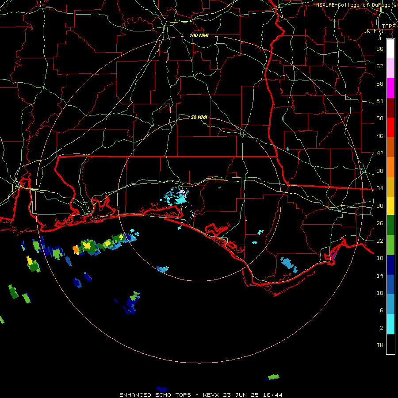Image resolution: width=398 pixels, height=398 pixels.
Task: Click the navy echo cut off at the bottom edge
Action: click(x=162, y=389)
